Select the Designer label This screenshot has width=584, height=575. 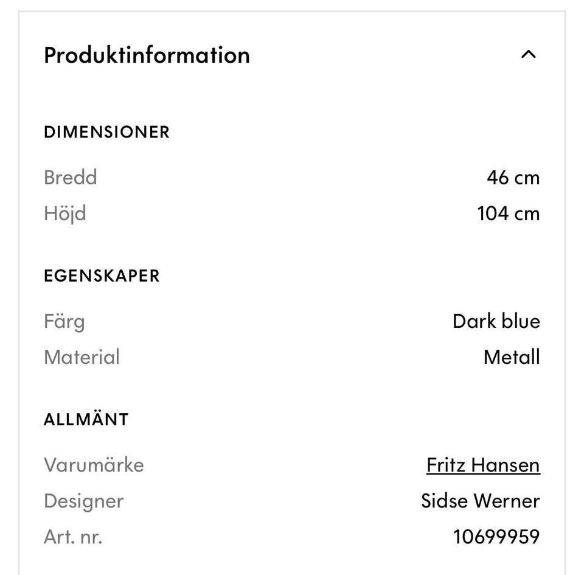tap(83, 501)
